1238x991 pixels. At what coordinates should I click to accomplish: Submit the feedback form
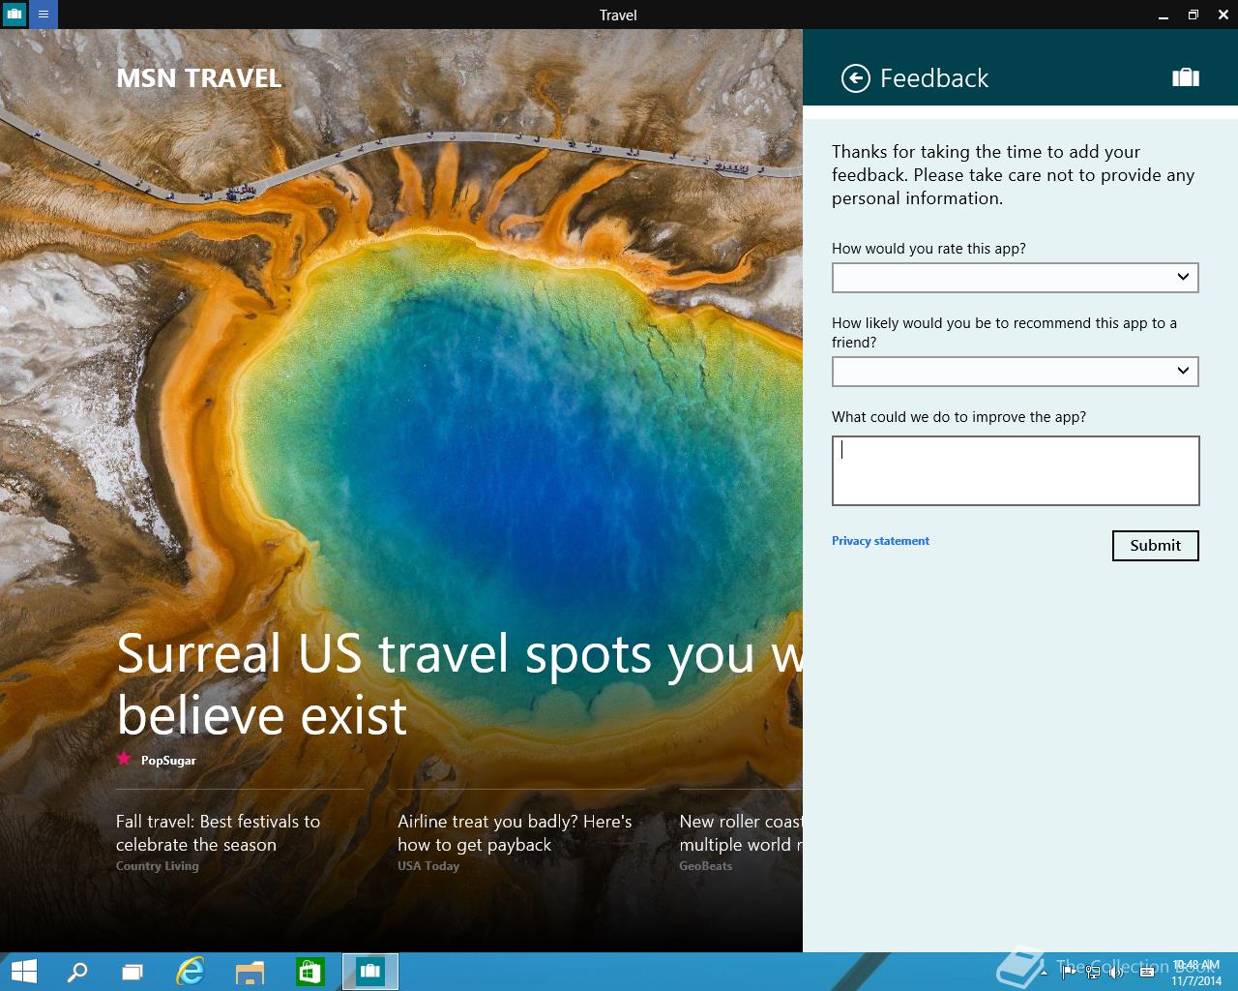(x=1156, y=546)
